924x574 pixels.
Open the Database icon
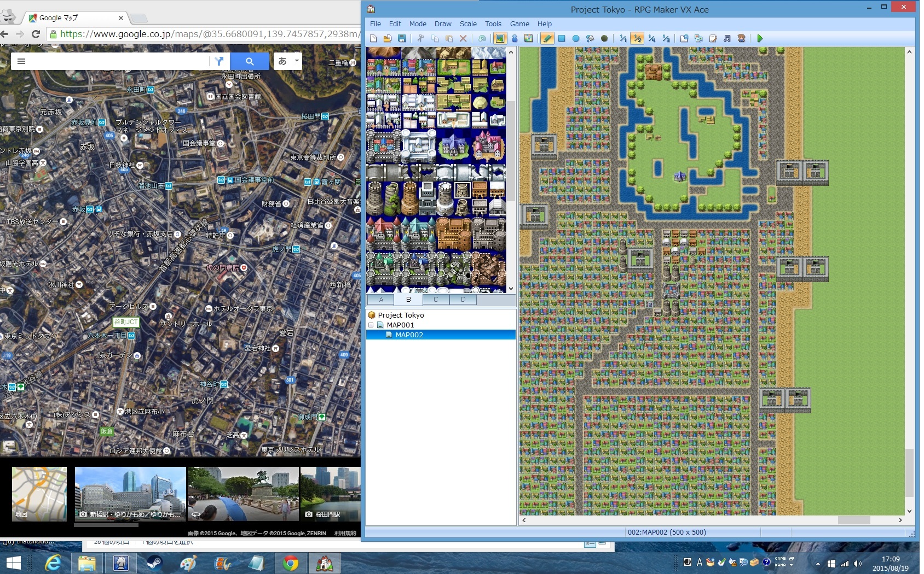point(684,38)
